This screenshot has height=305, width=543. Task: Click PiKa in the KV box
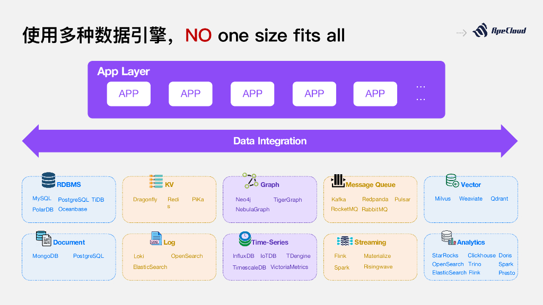(x=198, y=200)
